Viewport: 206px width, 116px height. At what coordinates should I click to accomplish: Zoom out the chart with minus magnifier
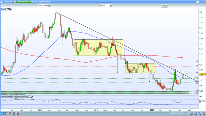[199, 114]
